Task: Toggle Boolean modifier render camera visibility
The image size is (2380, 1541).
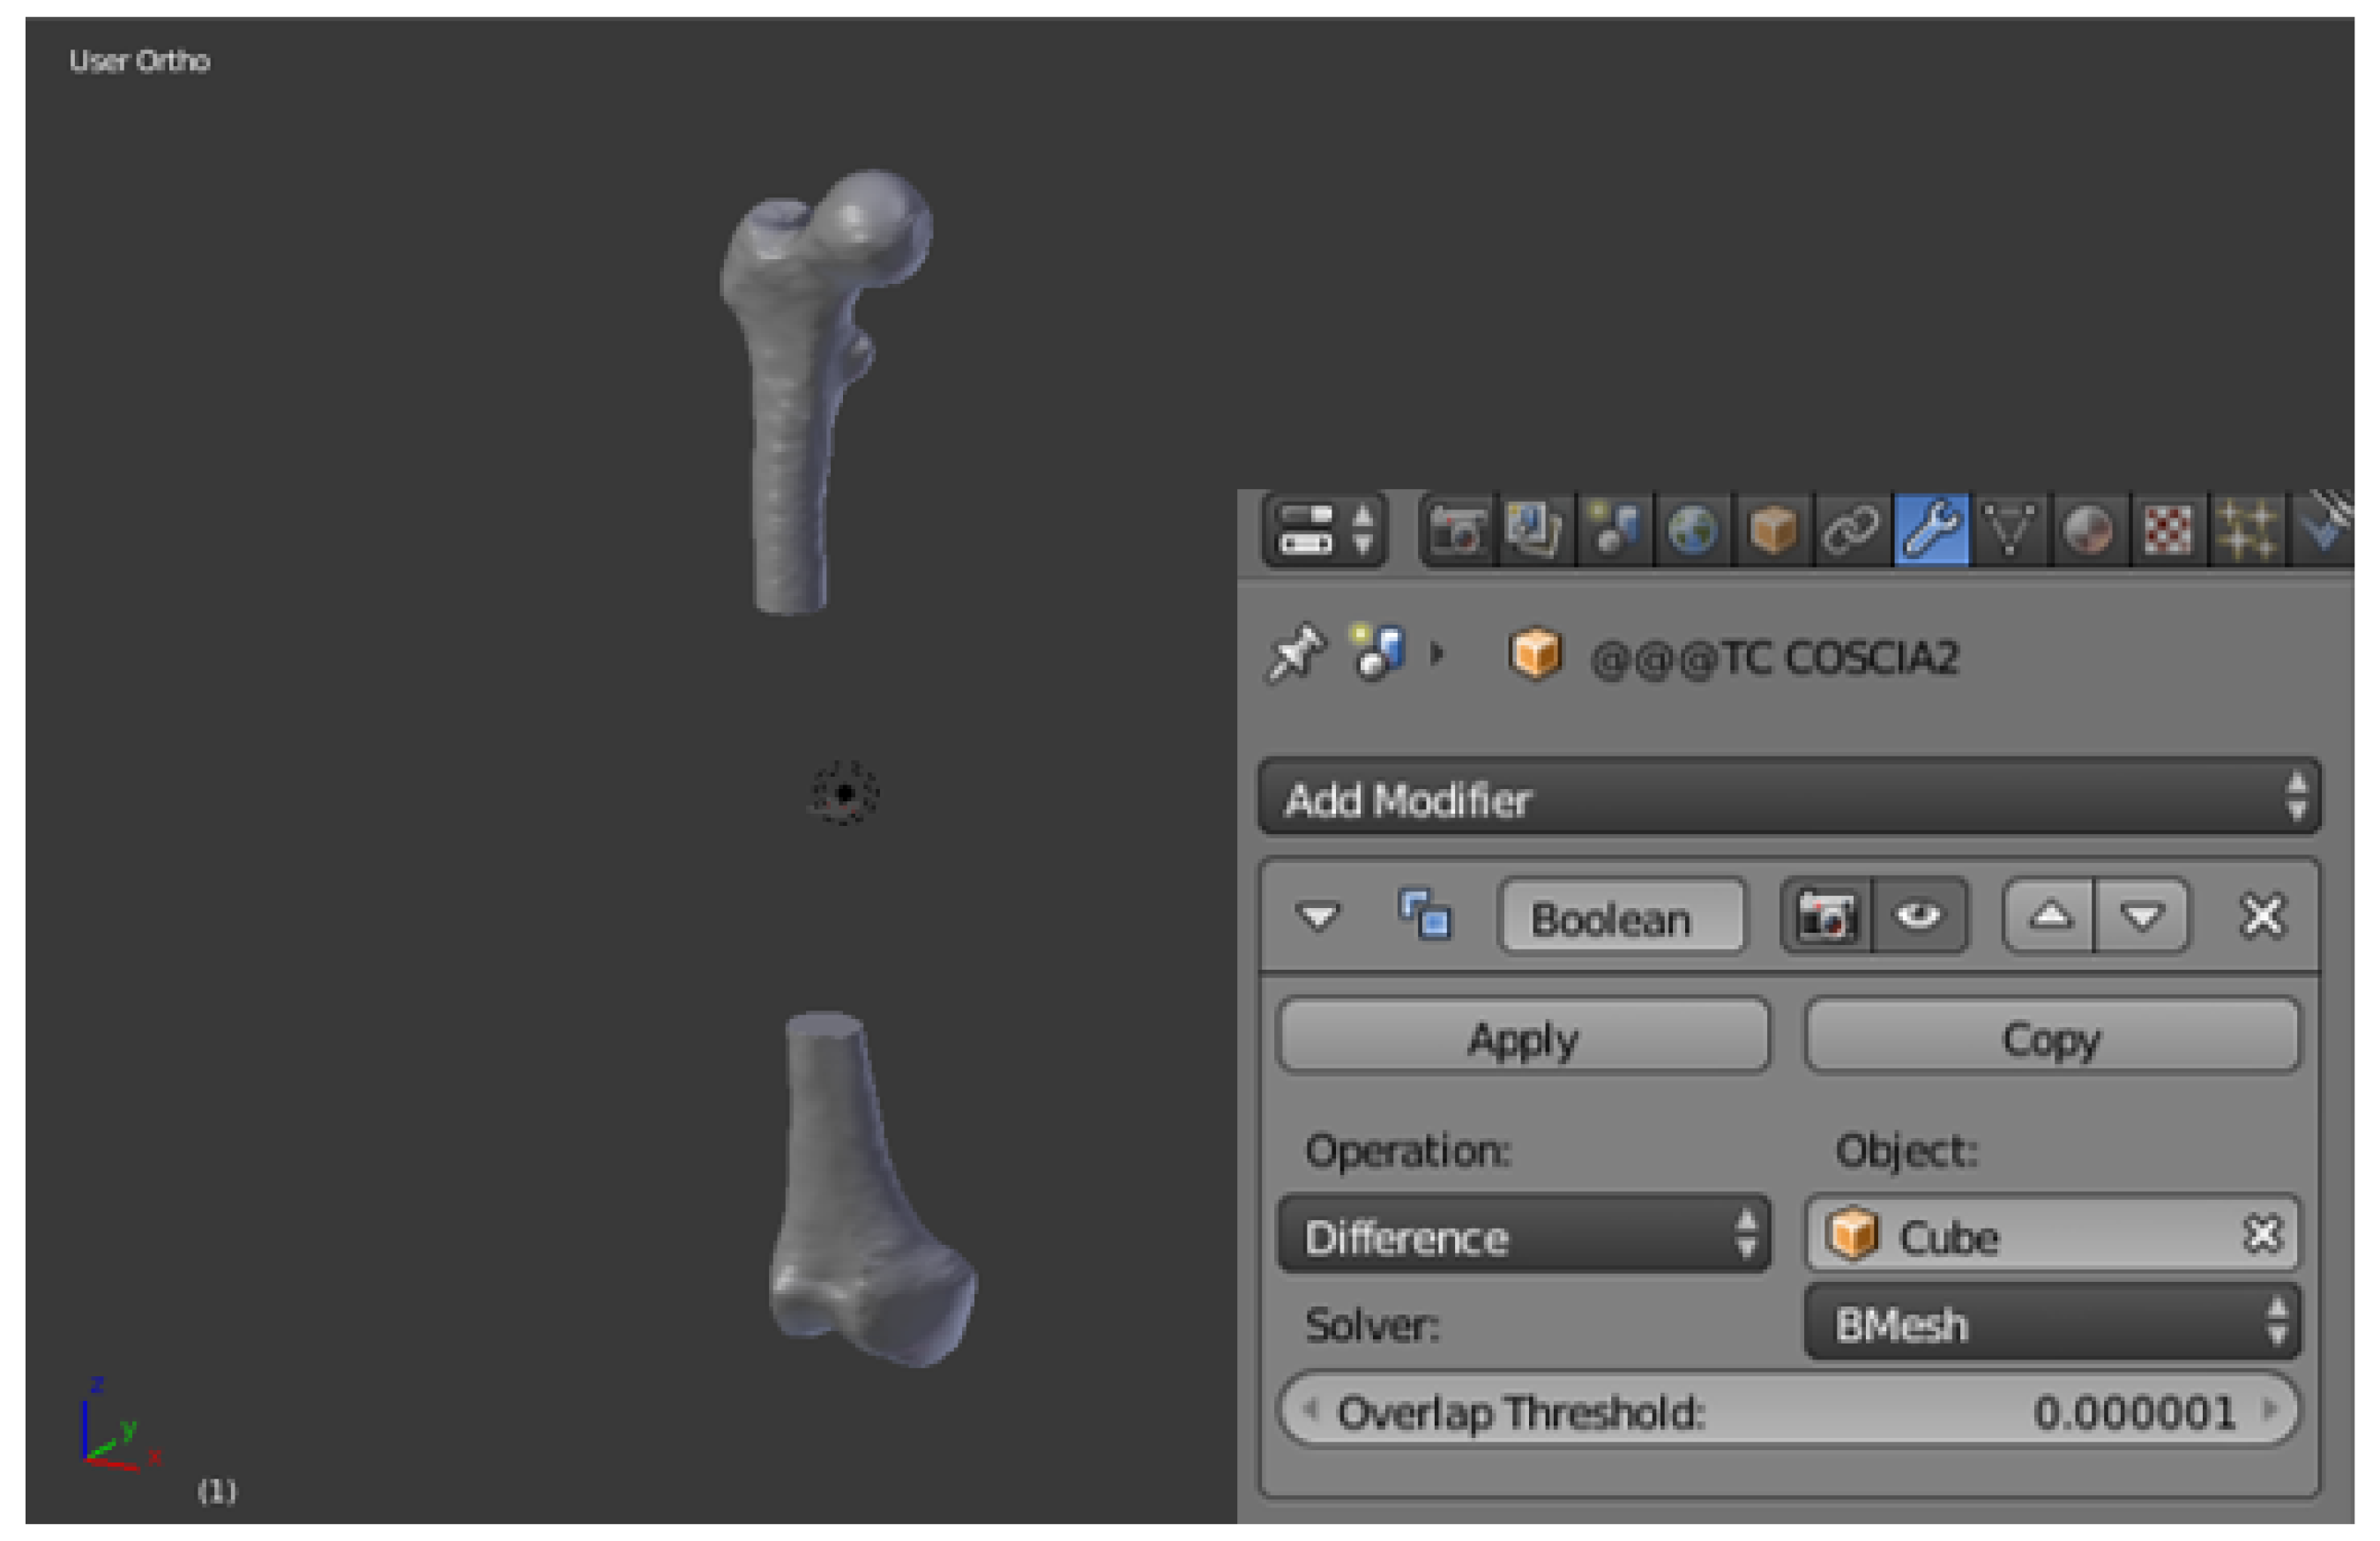Action: pos(1826,916)
